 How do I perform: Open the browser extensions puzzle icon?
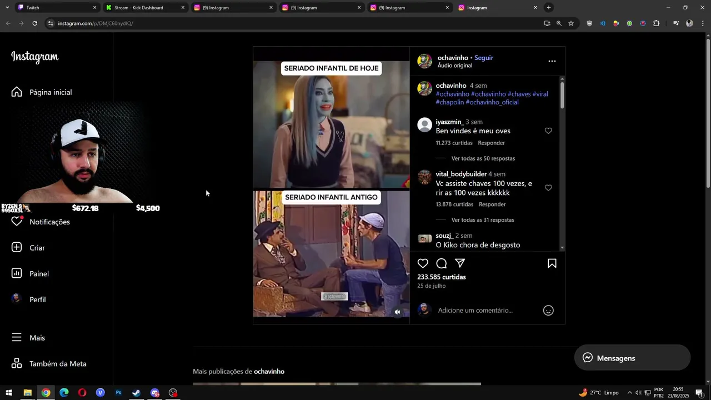click(x=657, y=23)
